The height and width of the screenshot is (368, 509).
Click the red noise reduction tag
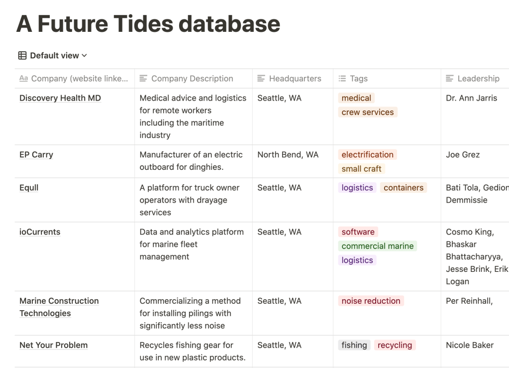coord(371,301)
